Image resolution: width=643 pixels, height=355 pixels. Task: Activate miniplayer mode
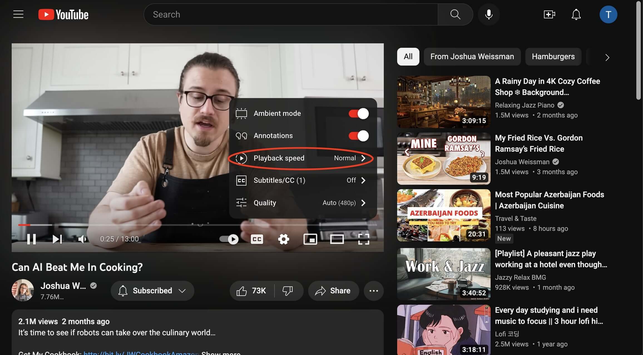(x=310, y=239)
